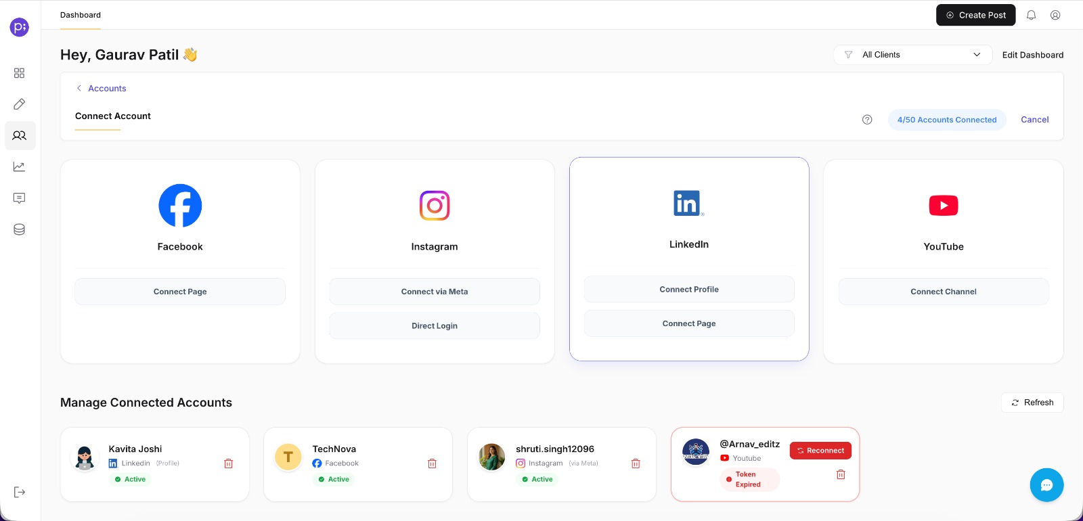Open the dashboard grid icon in sidebar
The image size is (1083, 521).
19,73
